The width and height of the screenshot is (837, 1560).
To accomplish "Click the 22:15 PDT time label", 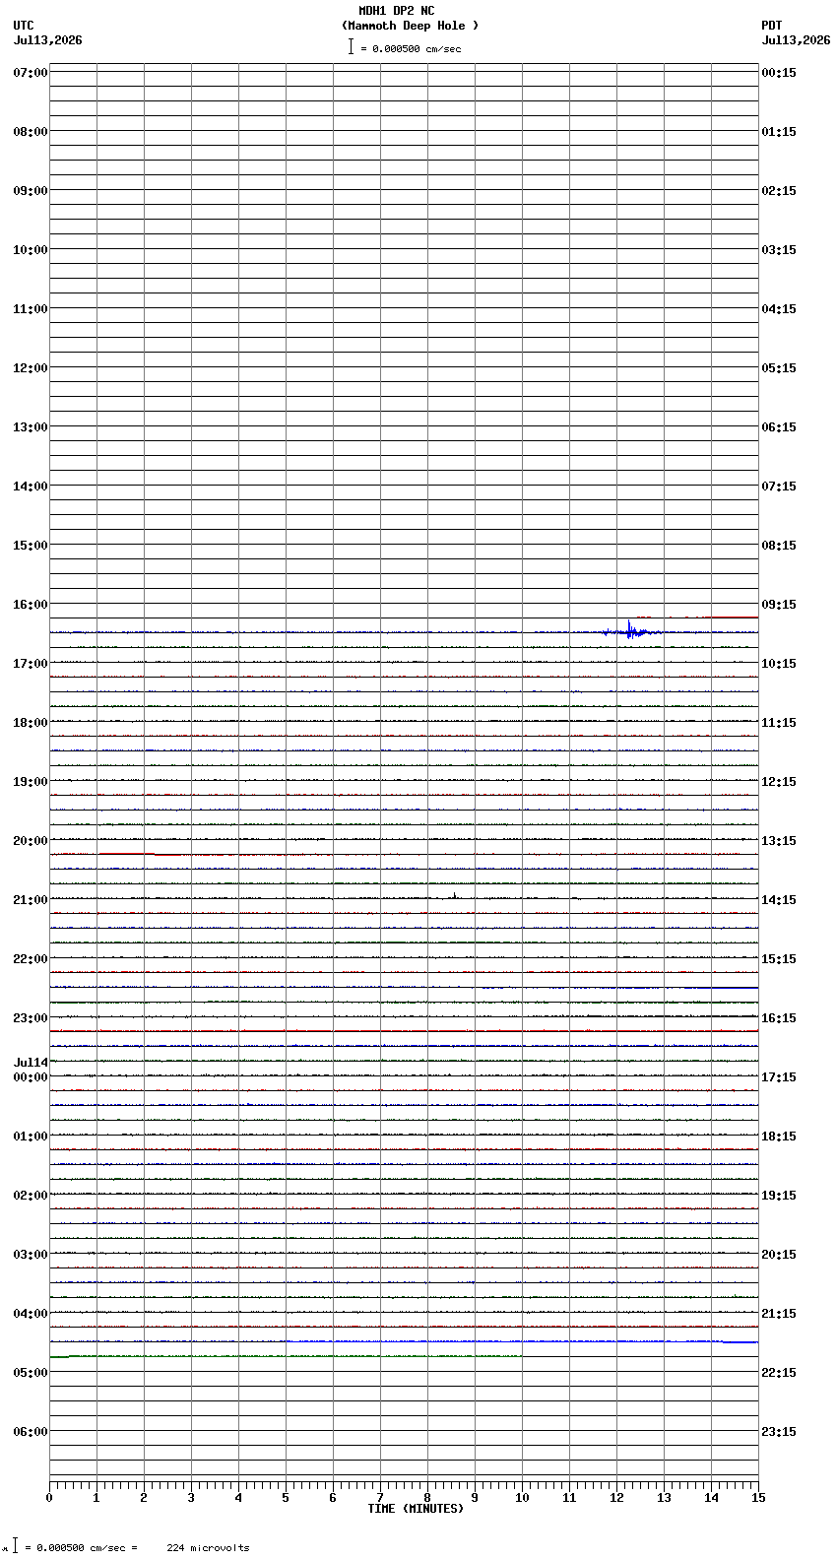I will tap(779, 1373).
